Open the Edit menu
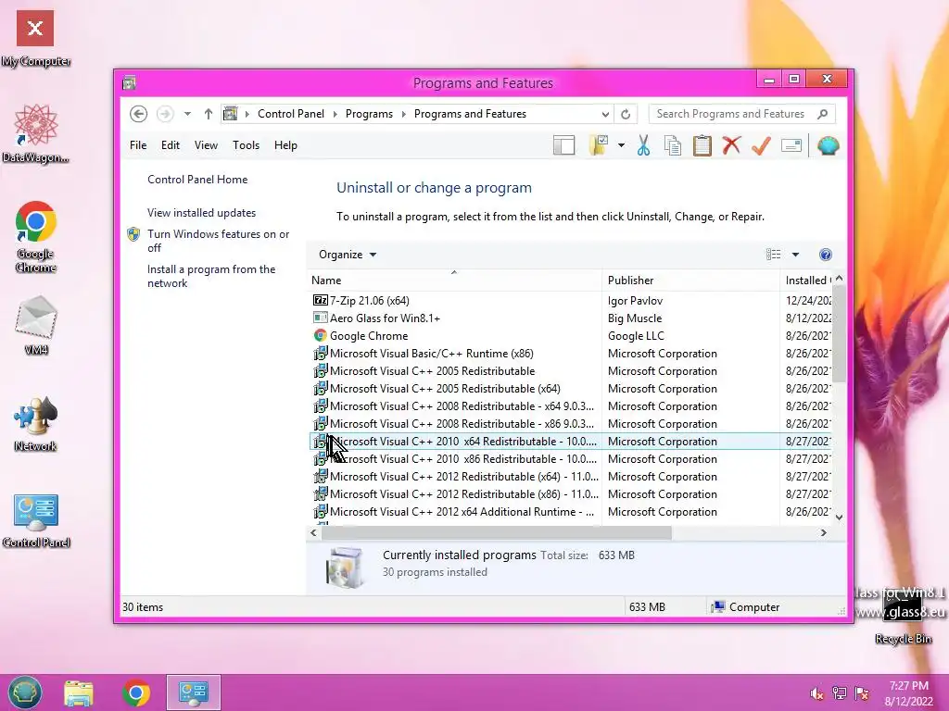This screenshot has height=711, width=949. pyautogui.click(x=171, y=145)
